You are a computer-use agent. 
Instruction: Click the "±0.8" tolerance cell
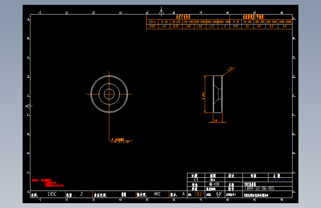click(x=200, y=26)
